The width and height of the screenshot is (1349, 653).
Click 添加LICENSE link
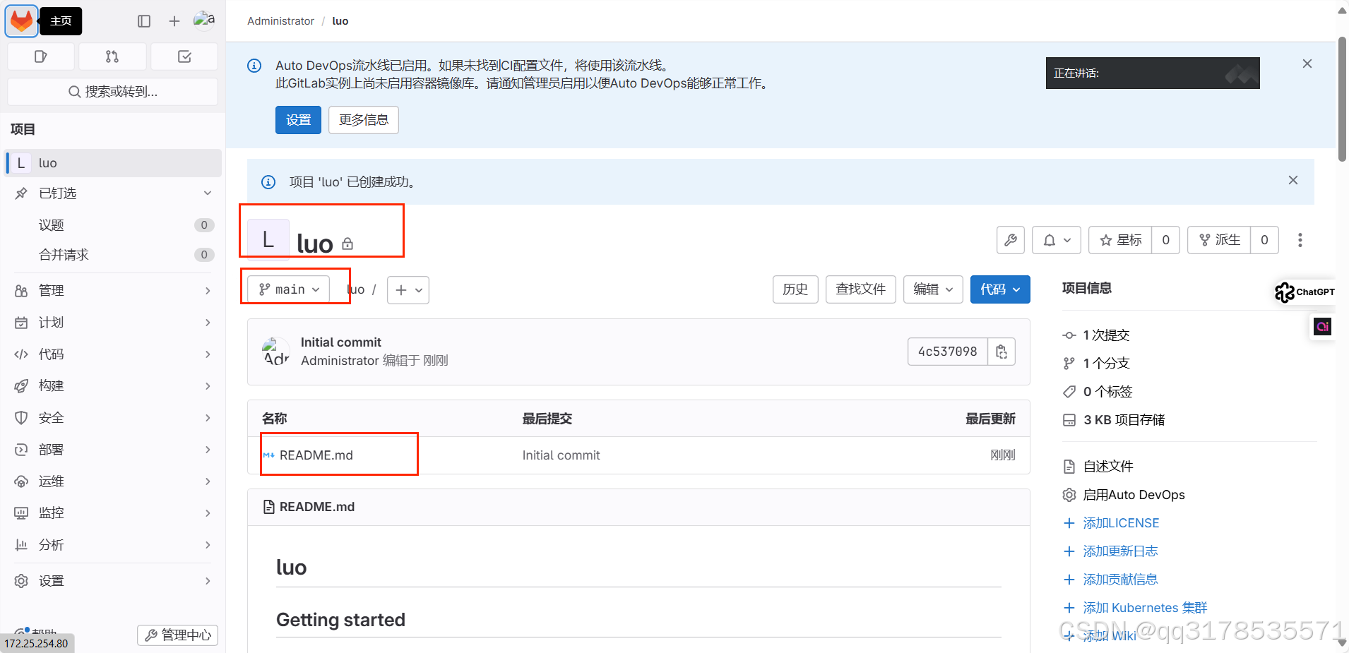click(1121, 523)
